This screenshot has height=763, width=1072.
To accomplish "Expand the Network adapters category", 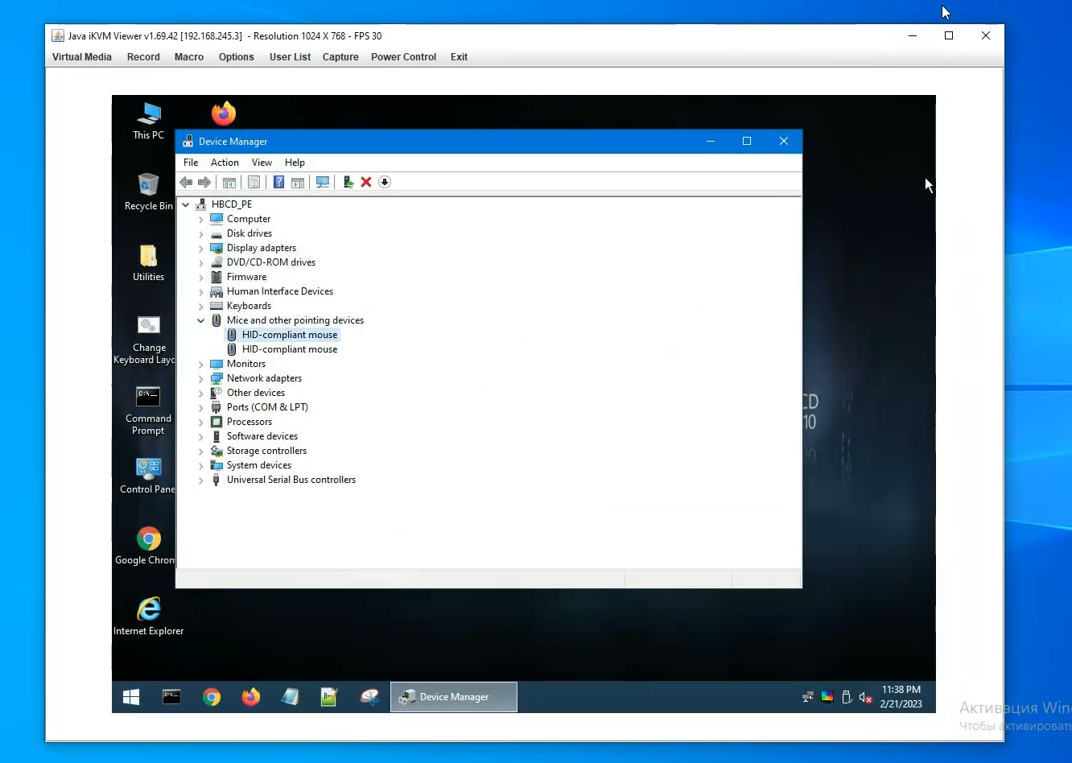I will pyautogui.click(x=201, y=378).
